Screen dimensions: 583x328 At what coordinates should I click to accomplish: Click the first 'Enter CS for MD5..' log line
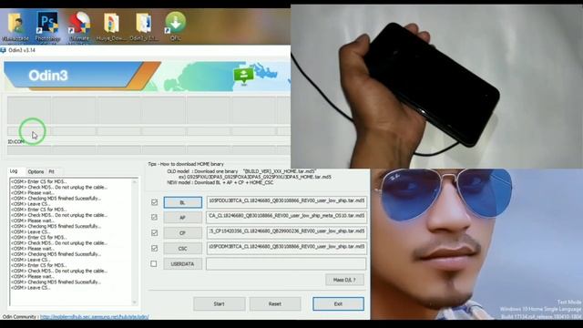[38, 181]
